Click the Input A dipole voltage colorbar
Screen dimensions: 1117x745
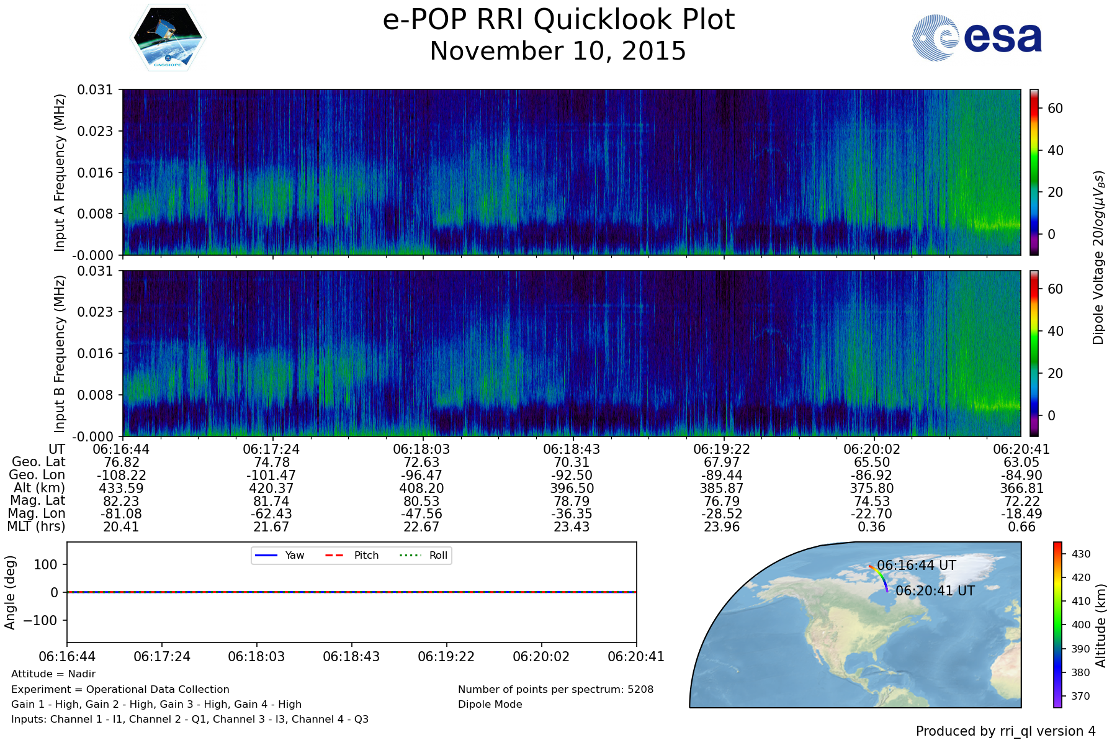(1034, 172)
